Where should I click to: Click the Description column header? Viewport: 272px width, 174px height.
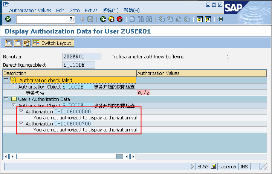click(x=69, y=73)
